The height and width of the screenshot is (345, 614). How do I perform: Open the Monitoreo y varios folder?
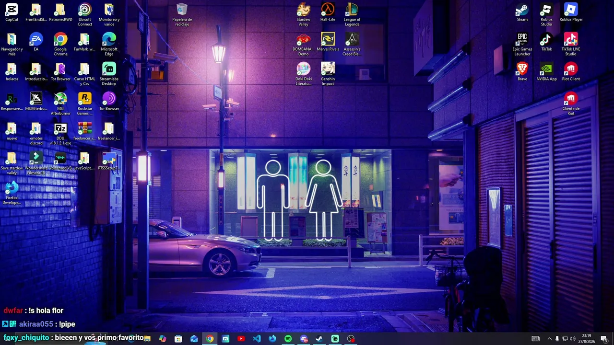click(109, 15)
